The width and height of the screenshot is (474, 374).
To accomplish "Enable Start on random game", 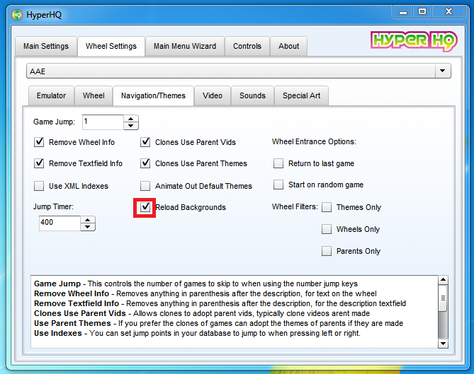I will [x=278, y=185].
